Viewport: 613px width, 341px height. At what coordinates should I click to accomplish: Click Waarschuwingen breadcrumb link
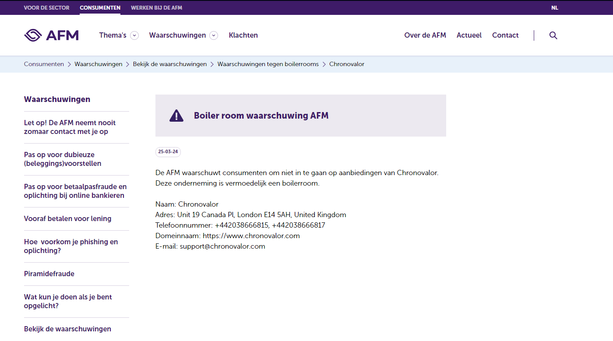[99, 64]
